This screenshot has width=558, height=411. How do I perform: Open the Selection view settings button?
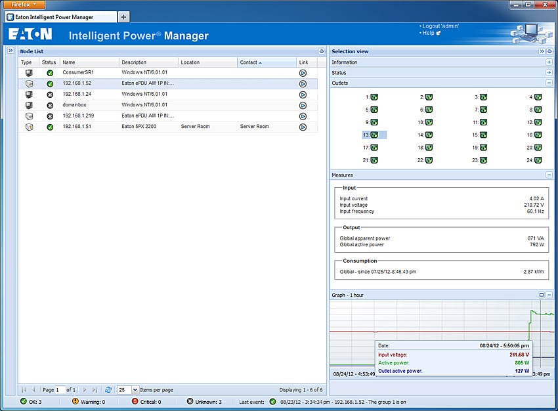pyautogui.click(x=550, y=51)
